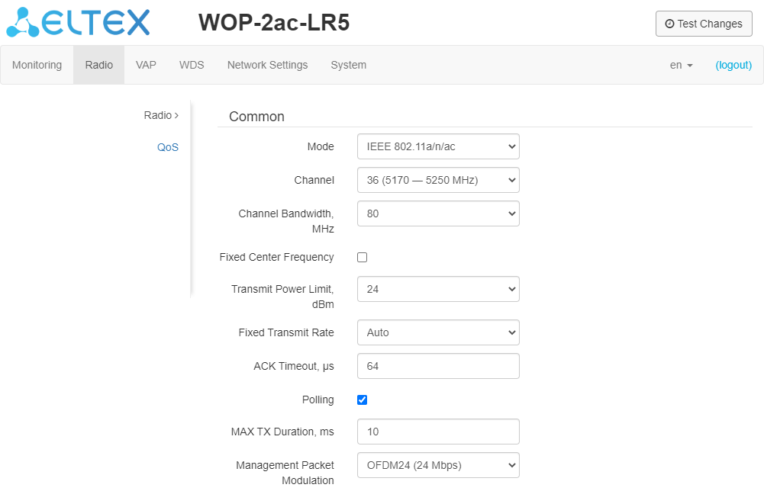This screenshot has height=491, width=764.
Task: Enable the Fixed Center Frequency checkbox
Action: pos(363,257)
